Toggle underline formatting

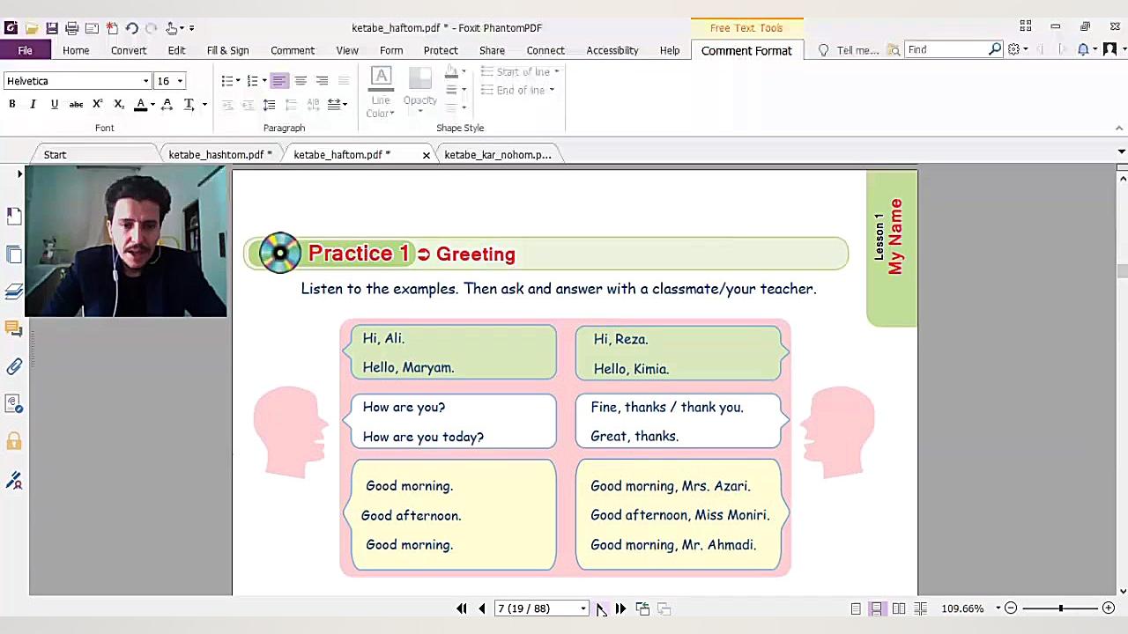[x=55, y=104]
